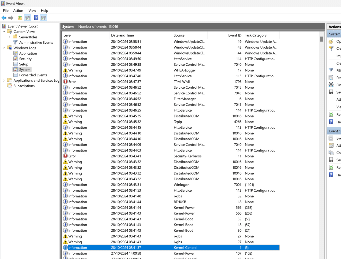
Task: Open the Help menu
Action: coord(44,10)
